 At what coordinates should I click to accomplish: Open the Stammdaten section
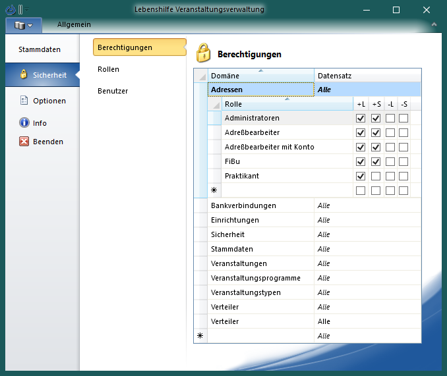(40, 49)
